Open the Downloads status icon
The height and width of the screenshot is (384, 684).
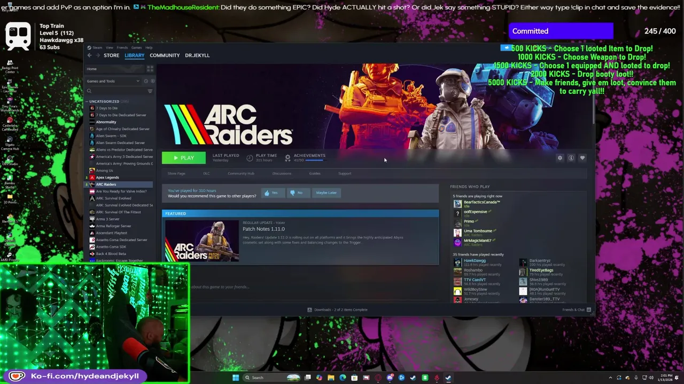(309, 309)
